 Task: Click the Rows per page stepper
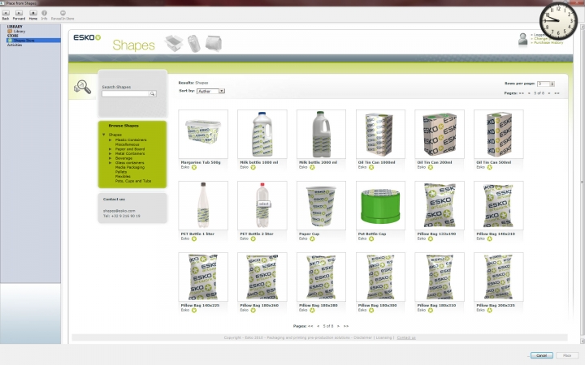(552, 84)
